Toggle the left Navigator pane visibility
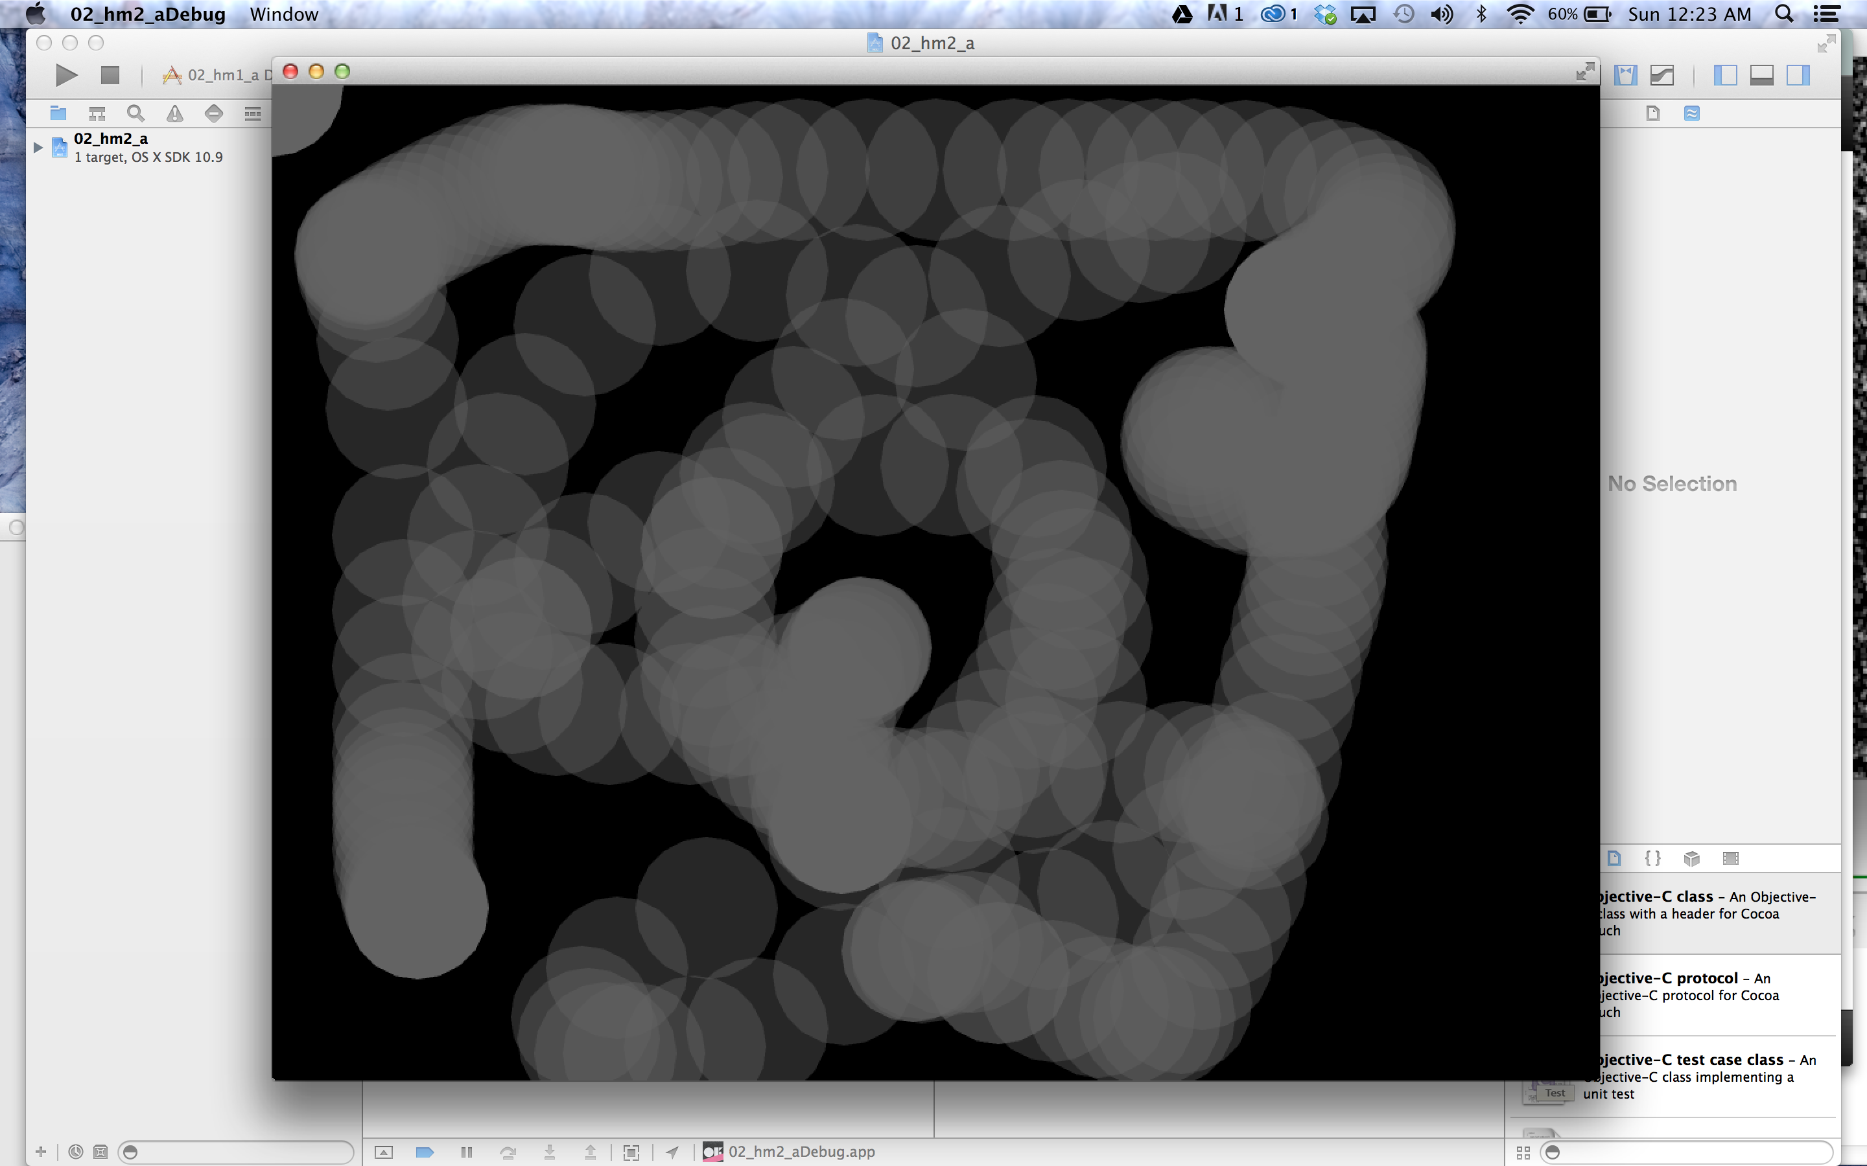Image resolution: width=1867 pixels, height=1166 pixels. (1725, 74)
